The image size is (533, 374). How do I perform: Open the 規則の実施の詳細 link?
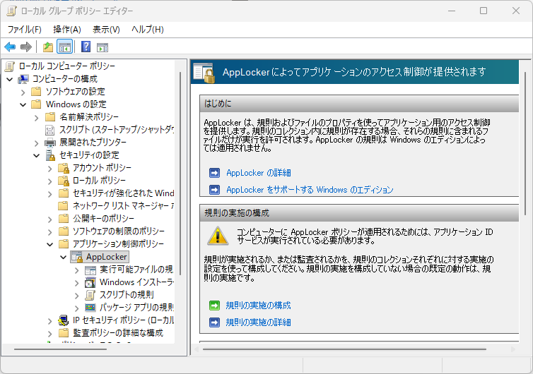258,322
